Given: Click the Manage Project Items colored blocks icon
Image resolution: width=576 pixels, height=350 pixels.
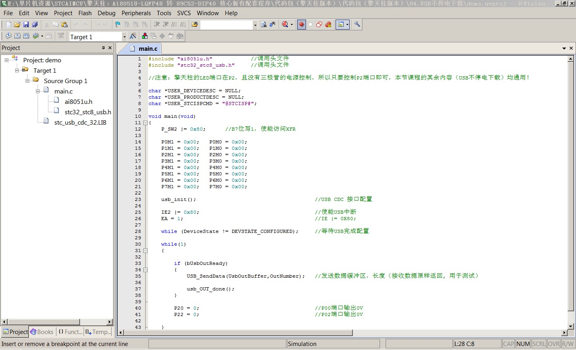Looking at the screenshot, I should click(x=145, y=36).
